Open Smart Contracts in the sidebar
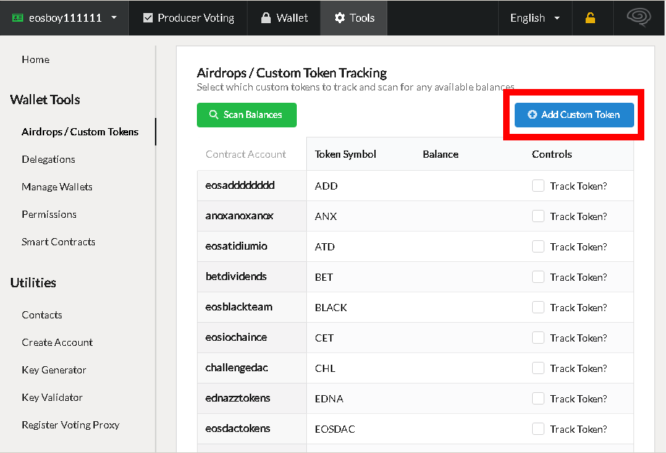The height and width of the screenshot is (453, 666). (x=59, y=242)
